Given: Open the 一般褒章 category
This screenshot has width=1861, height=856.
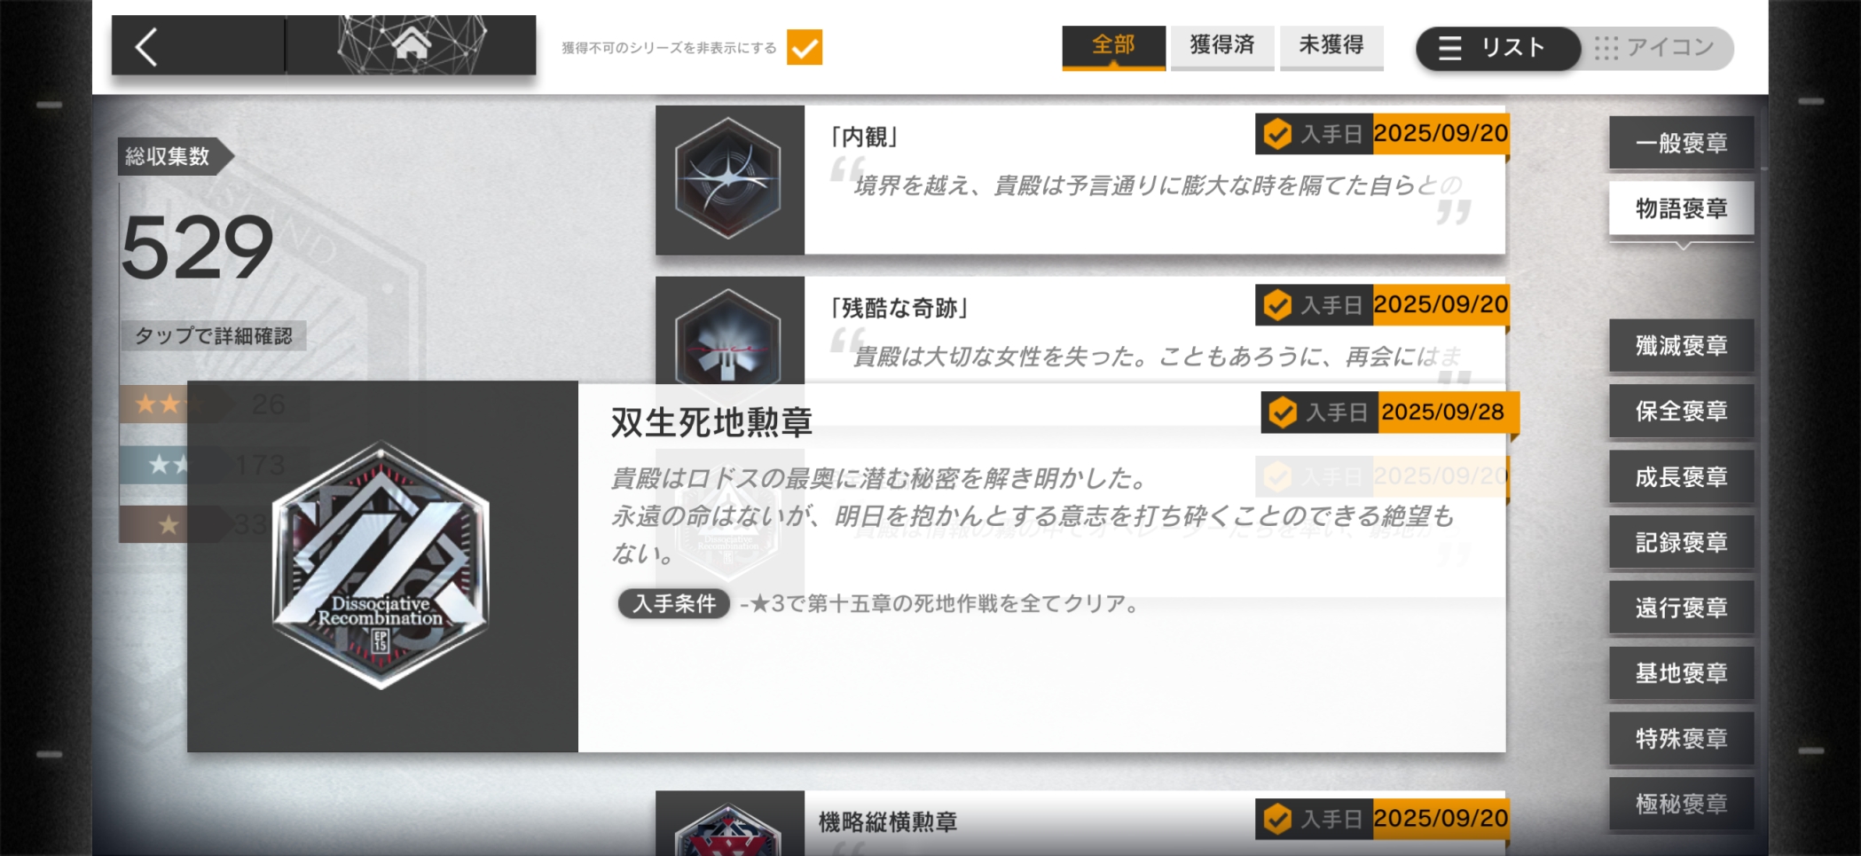Looking at the screenshot, I should pos(1682,143).
